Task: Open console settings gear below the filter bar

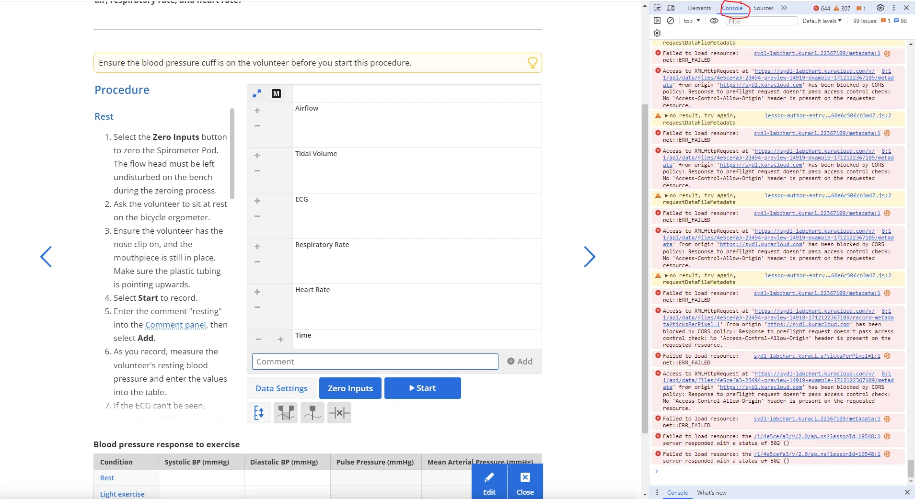Action: coord(657,33)
